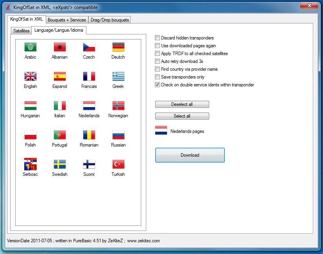Click the www.zekitez.com text in the status bar
323x254 pixels.
pyautogui.click(x=144, y=241)
